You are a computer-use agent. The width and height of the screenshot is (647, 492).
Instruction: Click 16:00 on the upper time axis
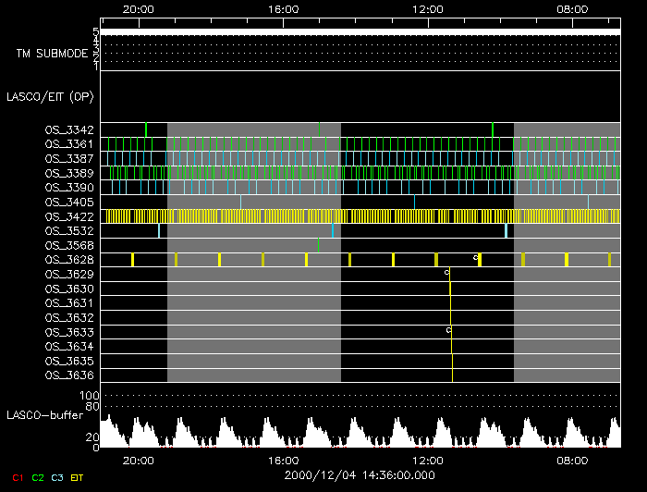[282, 9]
